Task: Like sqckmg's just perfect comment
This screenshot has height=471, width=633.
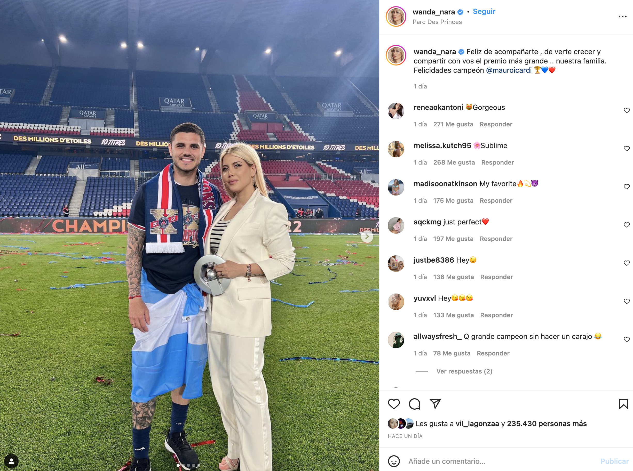Action: coord(627,225)
